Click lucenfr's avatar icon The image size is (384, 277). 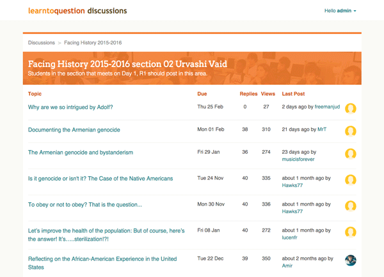pos(351,232)
